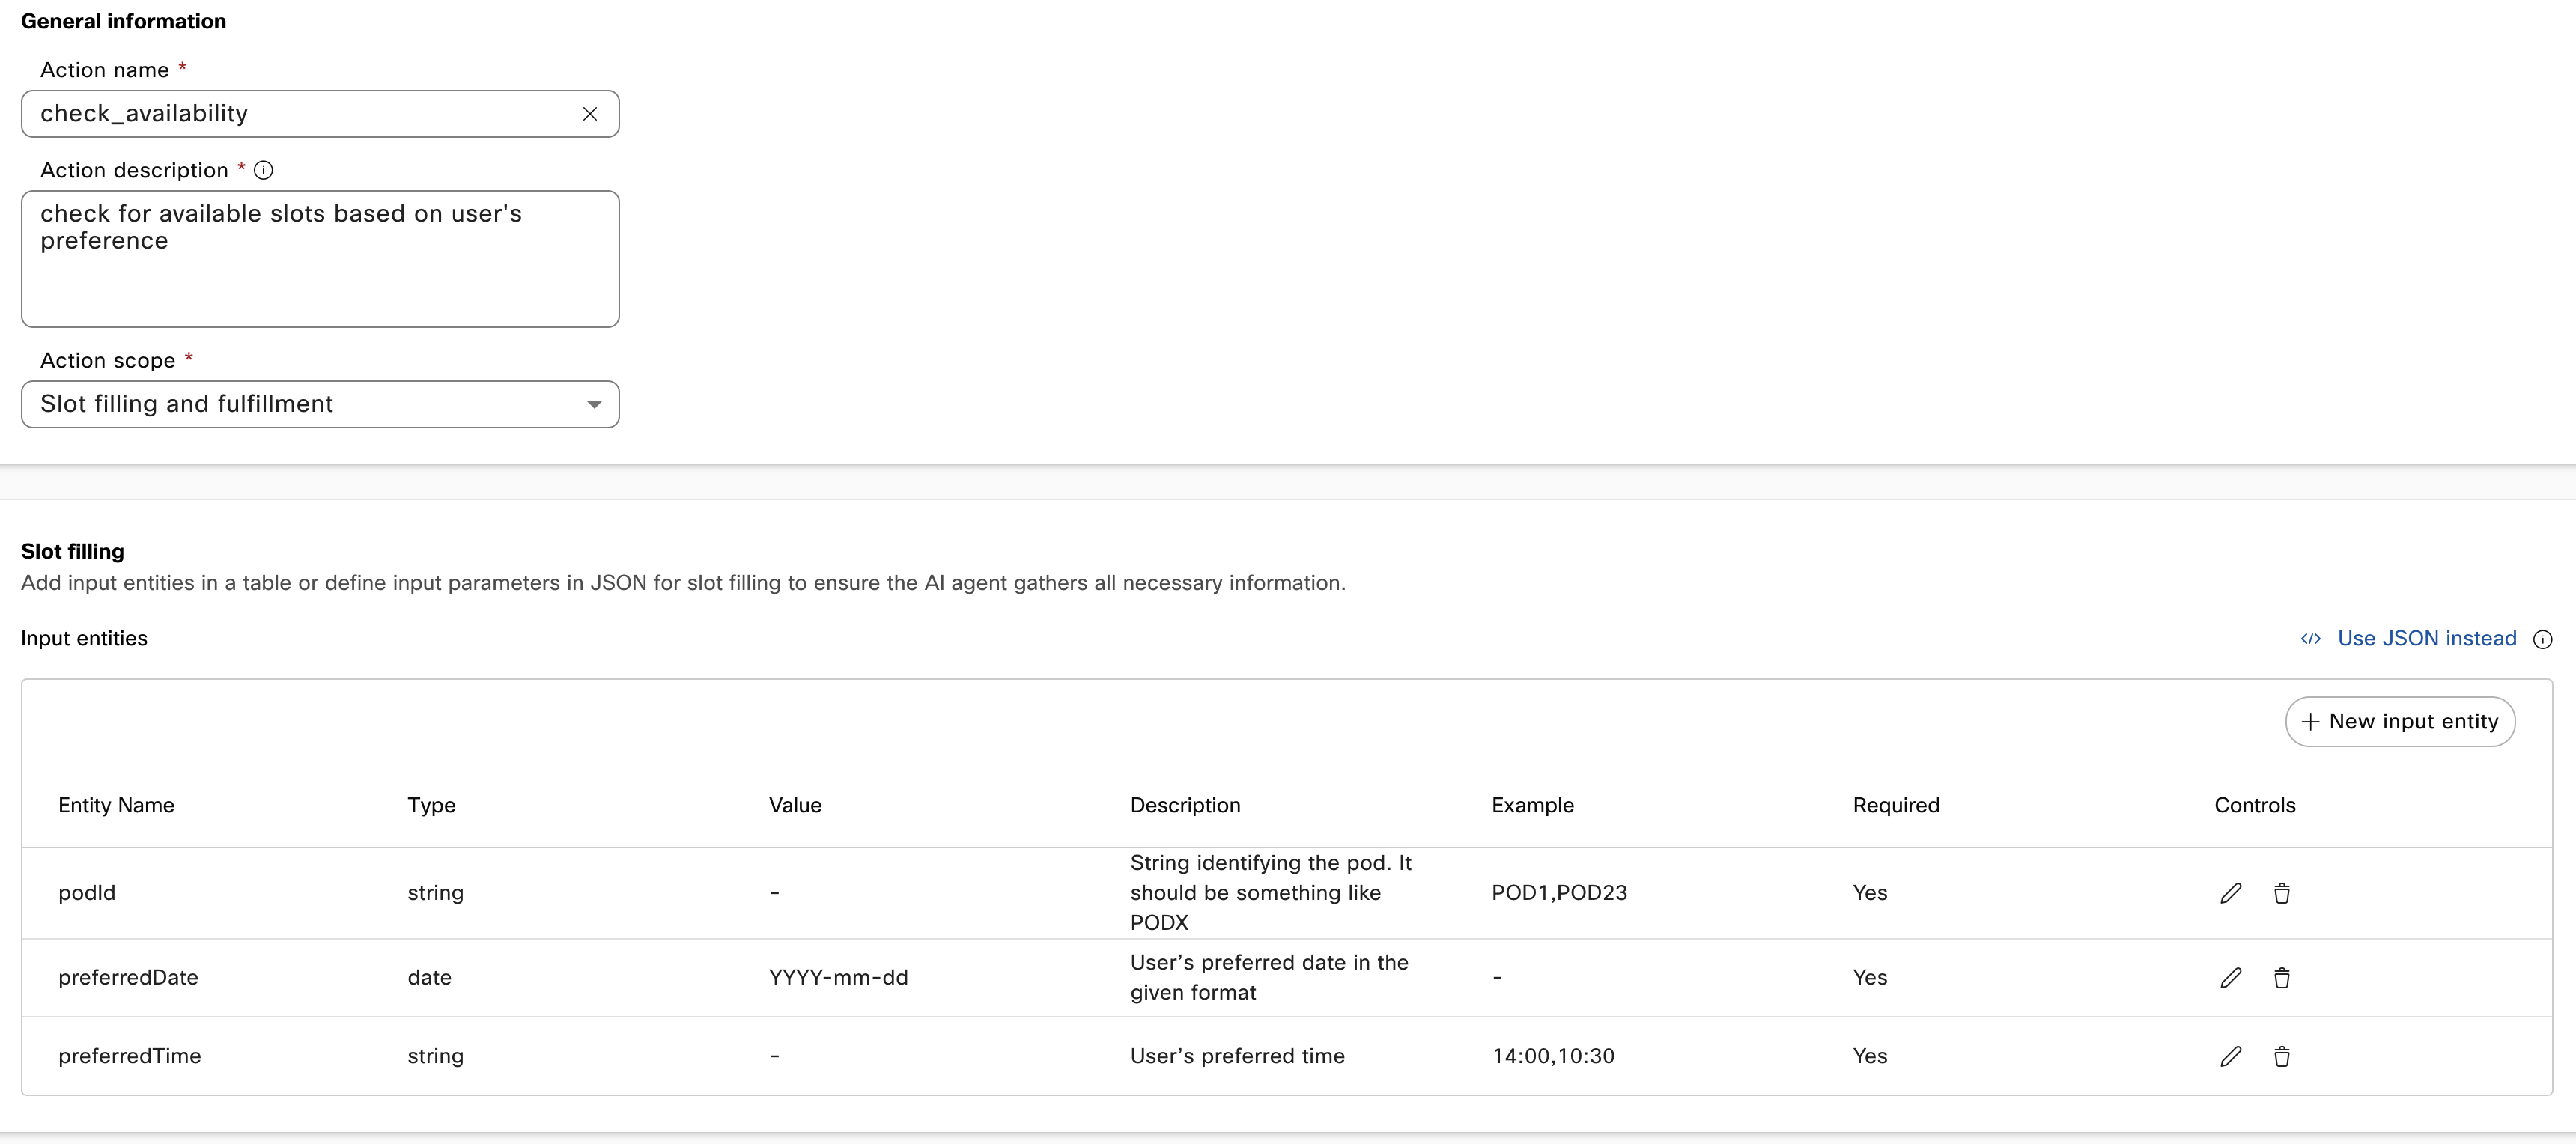Click the YYYY-mm-dd value cell
The width and height of the screenshot is (2576, 1144).
point(838,978)
